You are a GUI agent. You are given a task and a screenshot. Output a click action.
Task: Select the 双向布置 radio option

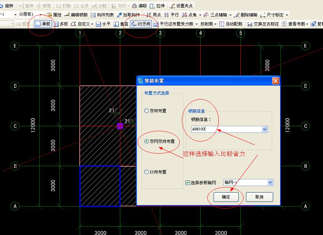click(146, 111)
